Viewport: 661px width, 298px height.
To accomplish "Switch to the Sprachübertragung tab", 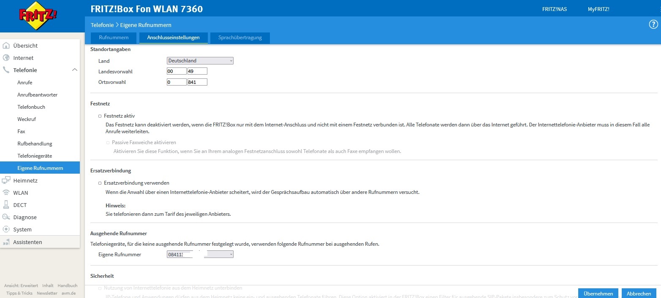I will click(x=240, y=38).
